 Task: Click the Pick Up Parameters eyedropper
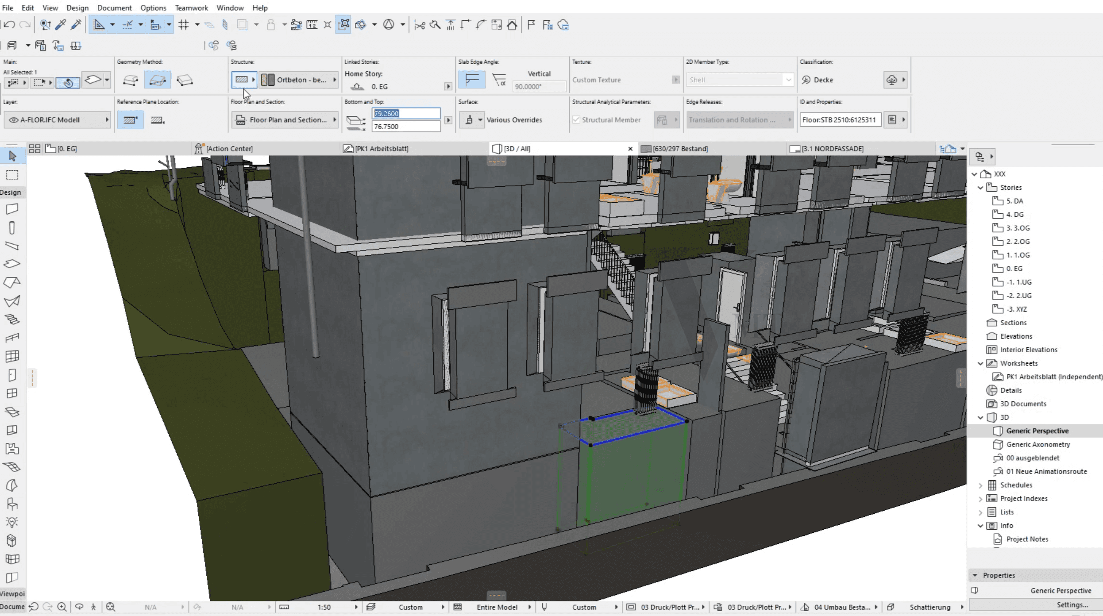pos(61,25)
